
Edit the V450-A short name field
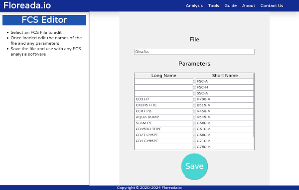tap(225, 111)
